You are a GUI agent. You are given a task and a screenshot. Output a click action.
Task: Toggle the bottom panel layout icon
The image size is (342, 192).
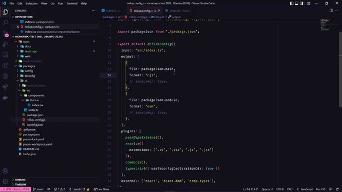297,3
